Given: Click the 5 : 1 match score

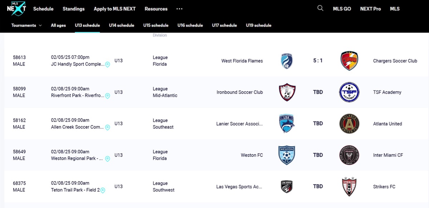Looking at the screenshot, I should (318, 61).
